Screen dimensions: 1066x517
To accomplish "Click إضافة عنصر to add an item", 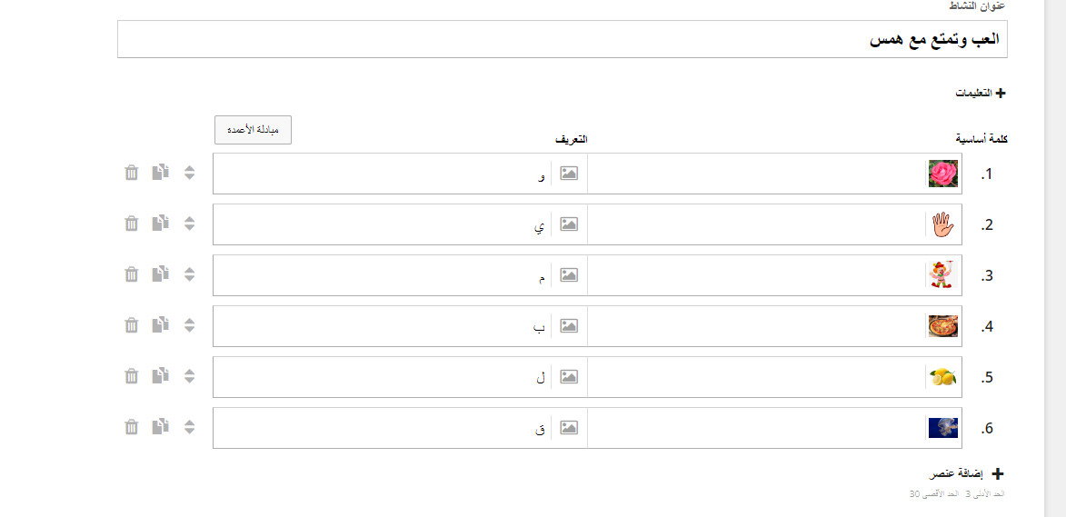I will point(966,474).
